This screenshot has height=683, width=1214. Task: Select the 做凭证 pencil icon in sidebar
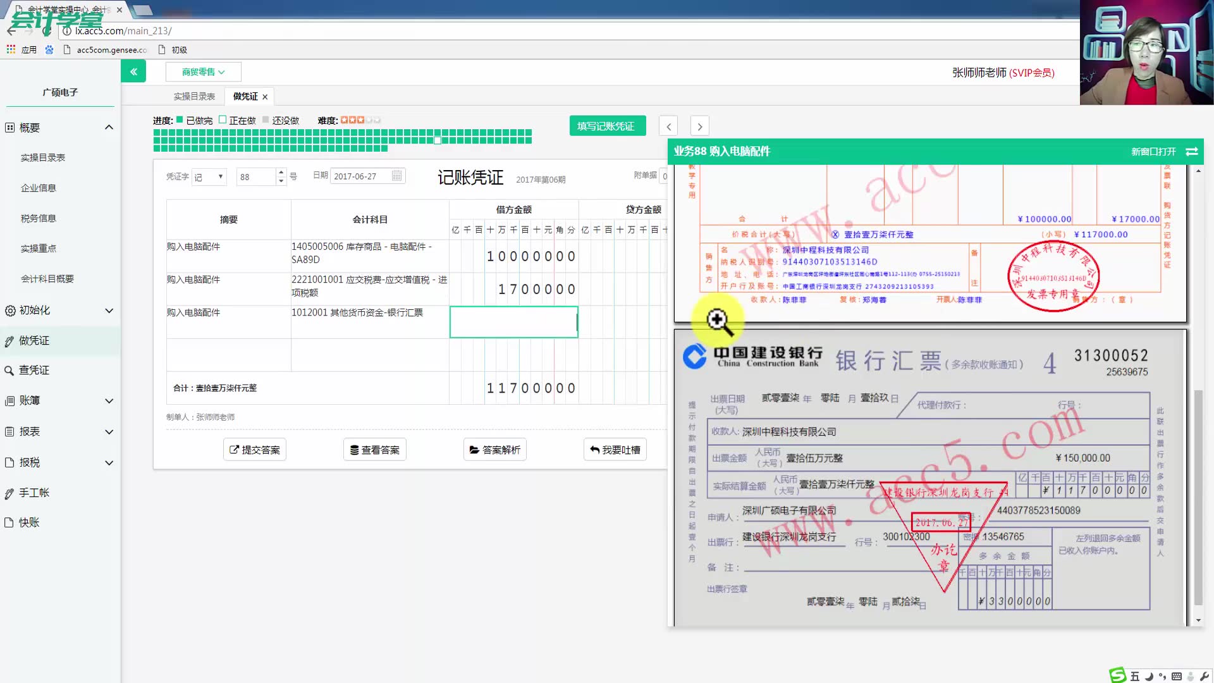(x=9, y=340)
